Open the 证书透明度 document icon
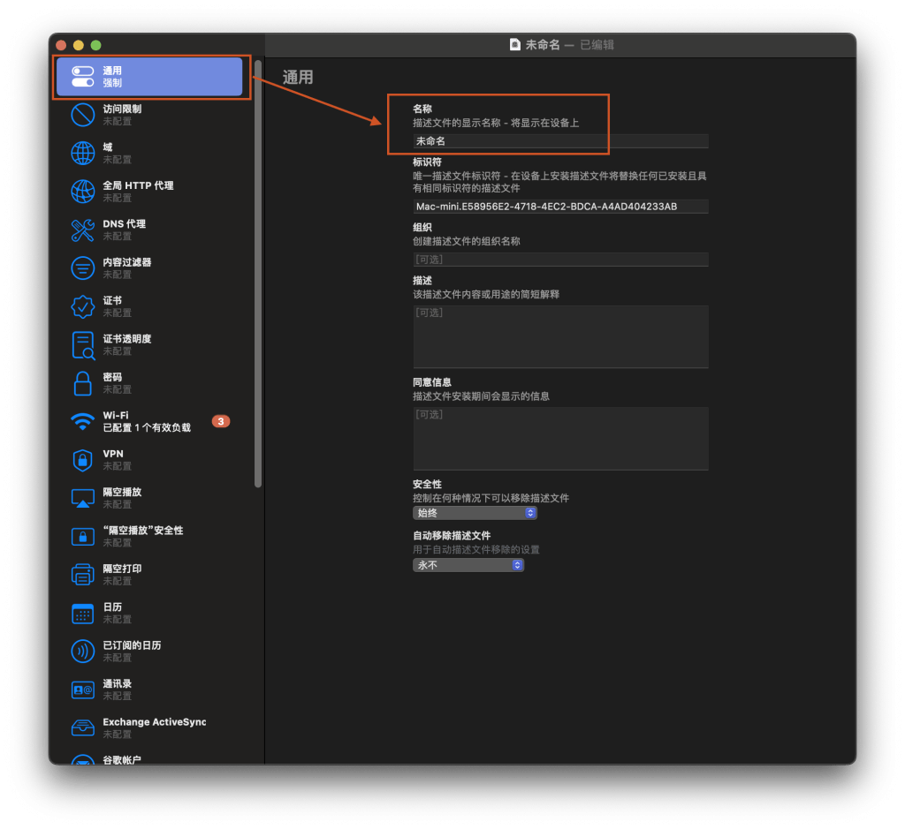This screenshot has height=829, width=905. point(82,344)
